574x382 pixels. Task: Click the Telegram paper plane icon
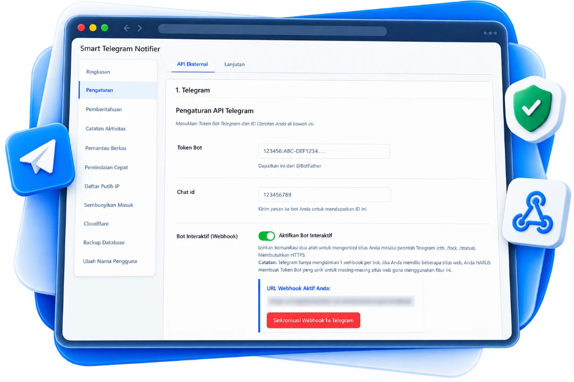pyautogui.click(x=39, y=159)
